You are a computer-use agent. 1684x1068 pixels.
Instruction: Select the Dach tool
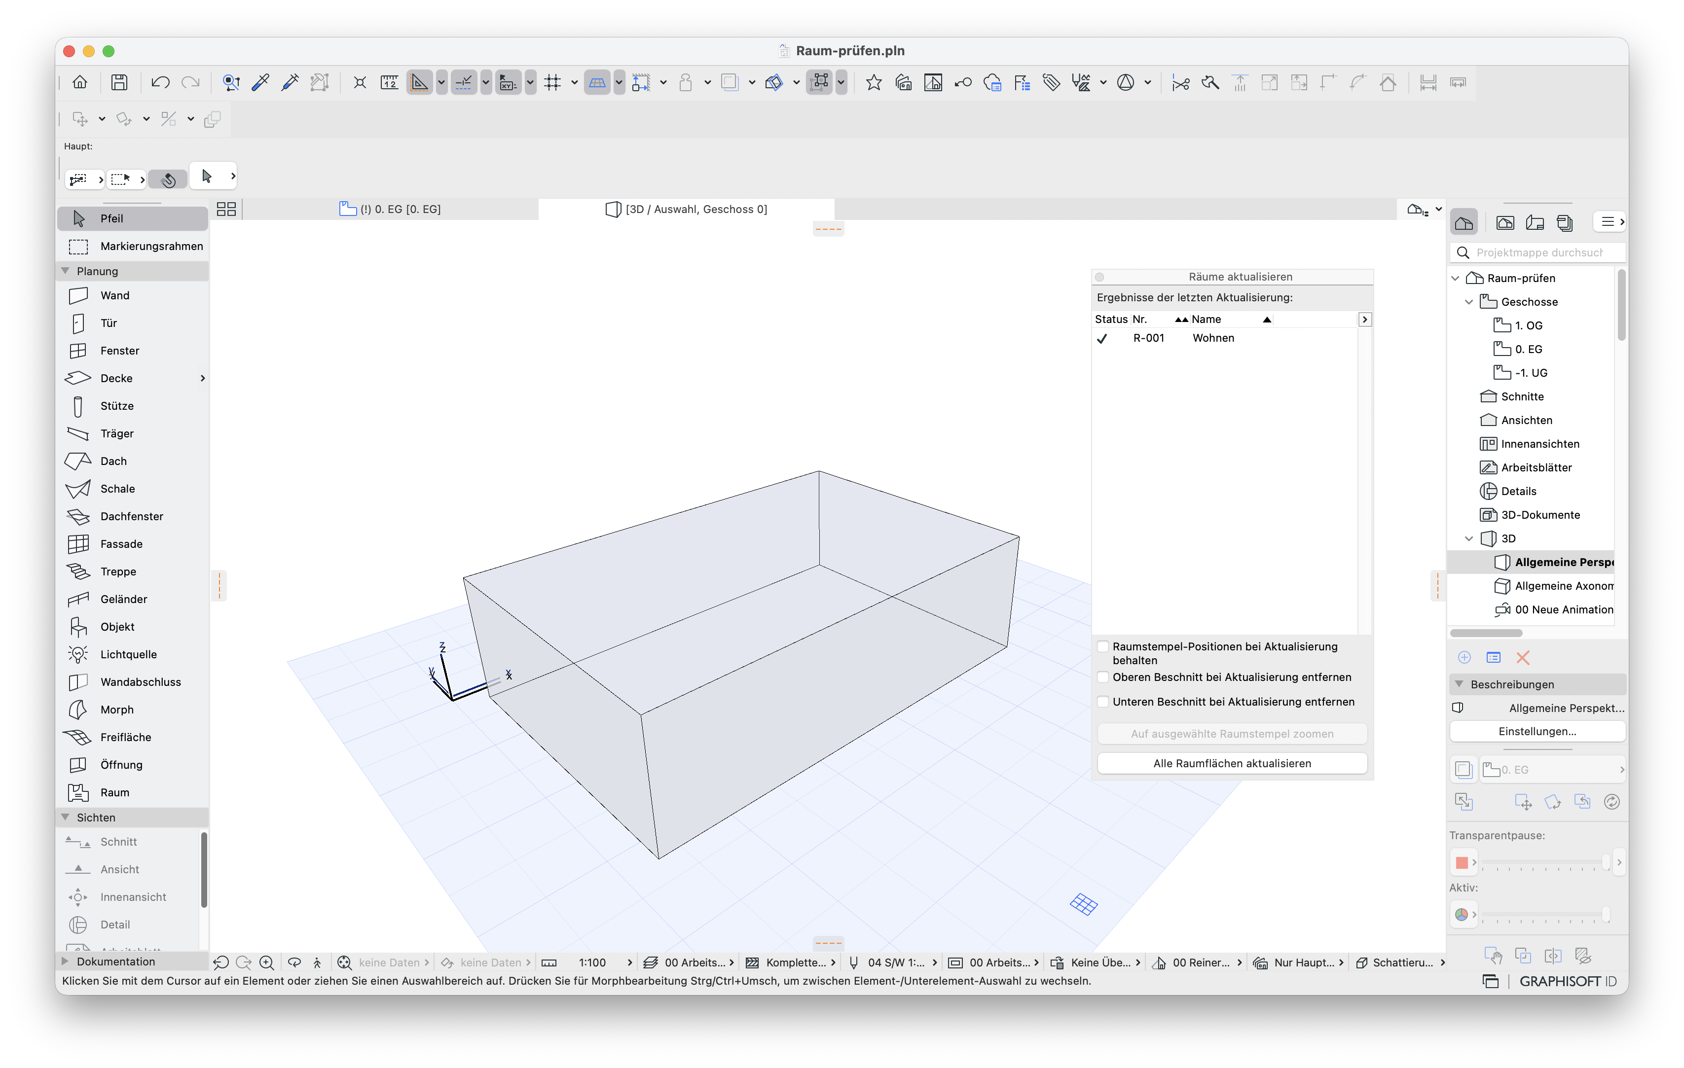[x=132, y=462]
